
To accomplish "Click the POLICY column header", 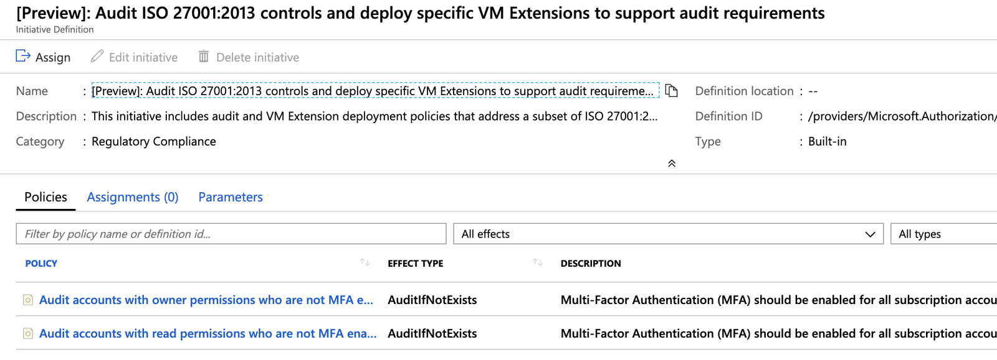I will tap(41, 264).
